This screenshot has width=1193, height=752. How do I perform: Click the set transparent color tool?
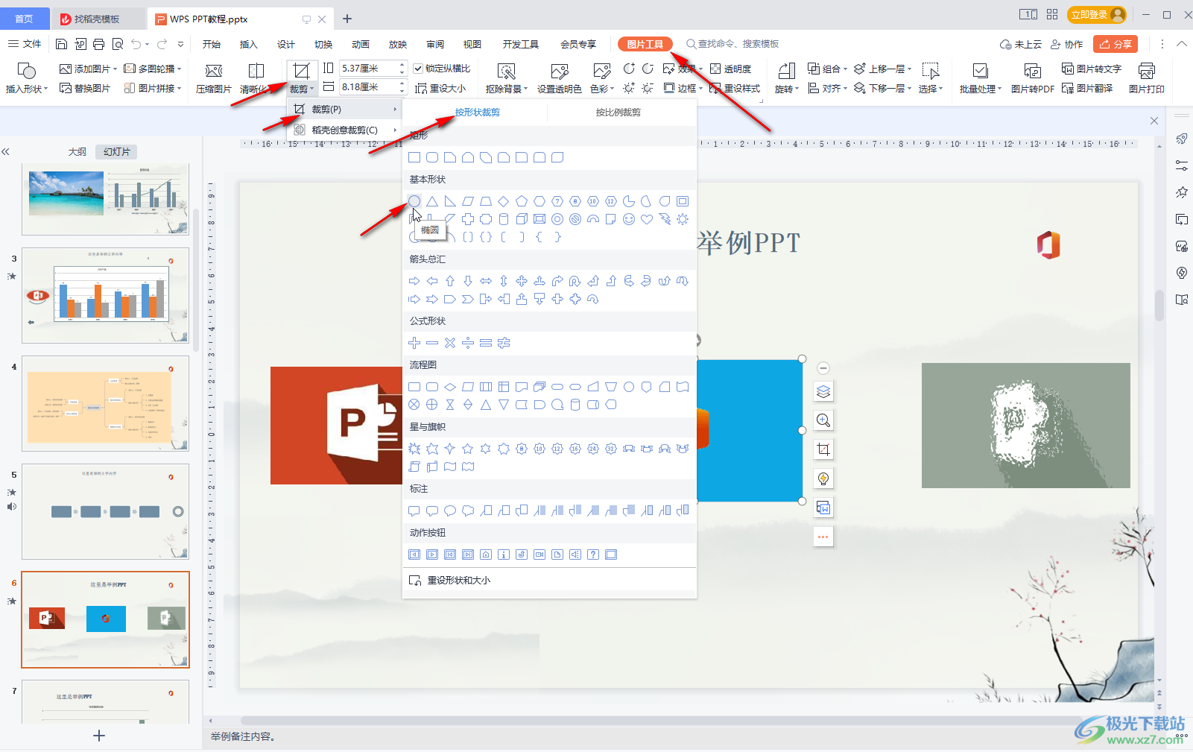[x=560, y=78]
